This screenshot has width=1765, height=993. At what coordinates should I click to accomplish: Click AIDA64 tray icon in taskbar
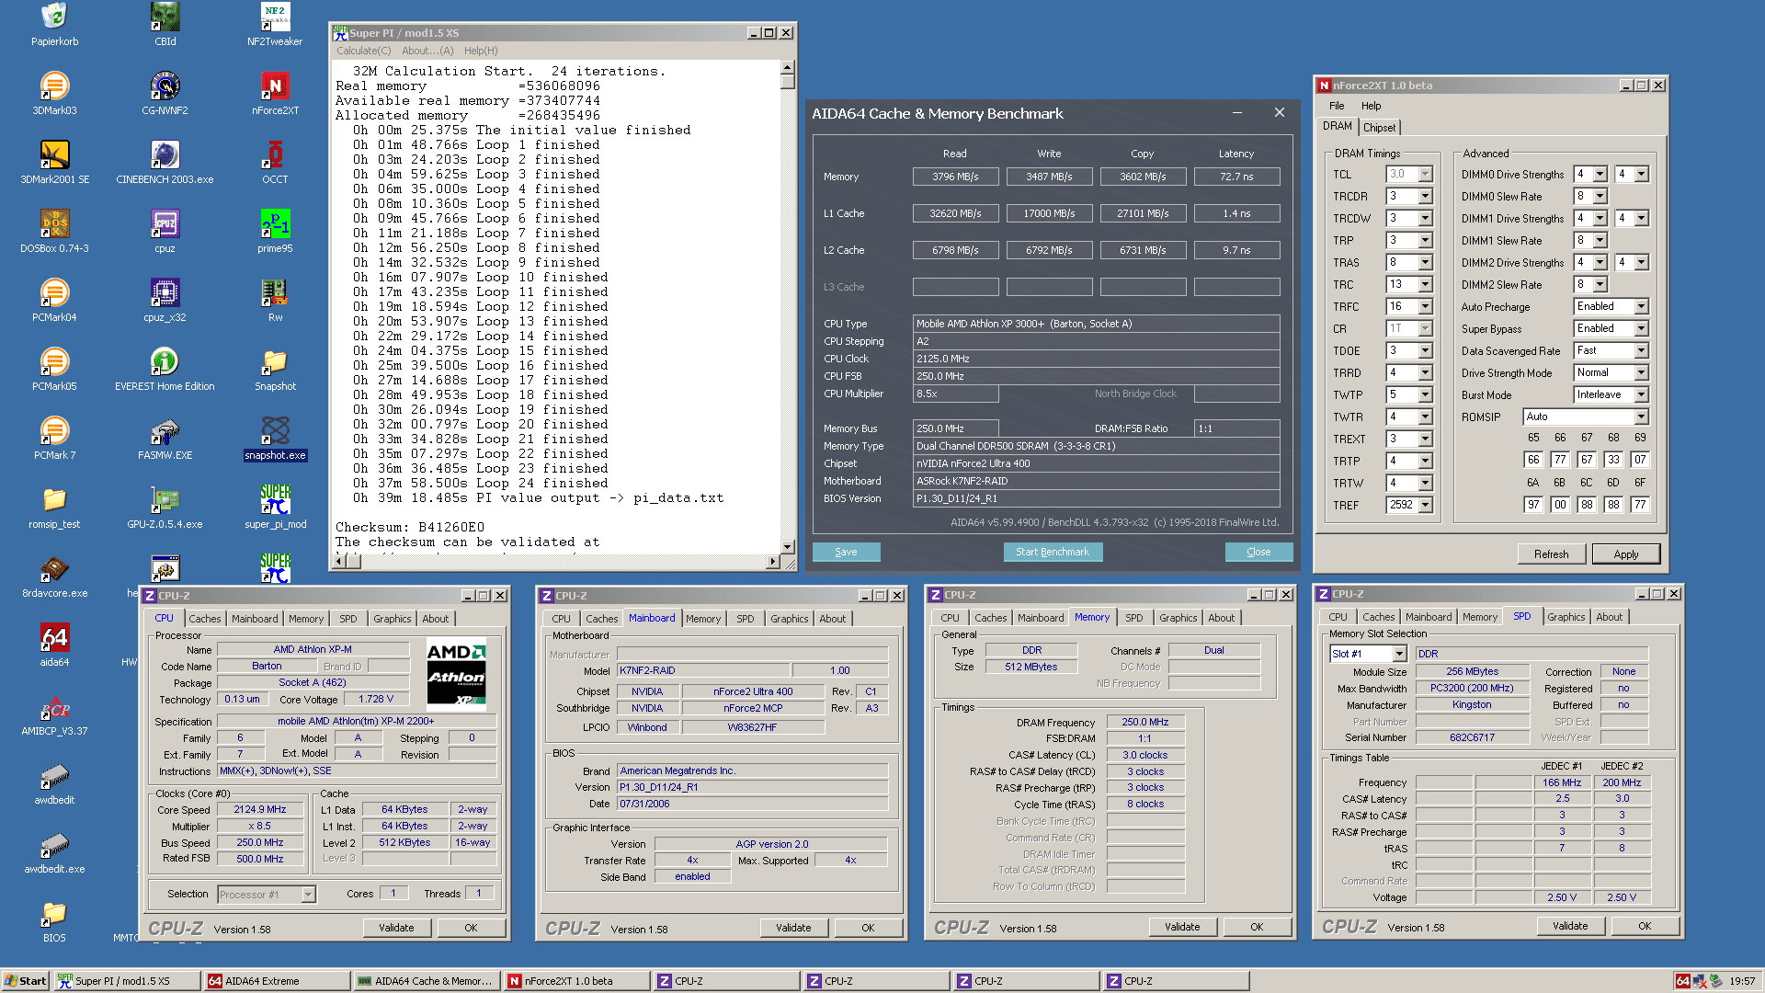pos(1682,981)
